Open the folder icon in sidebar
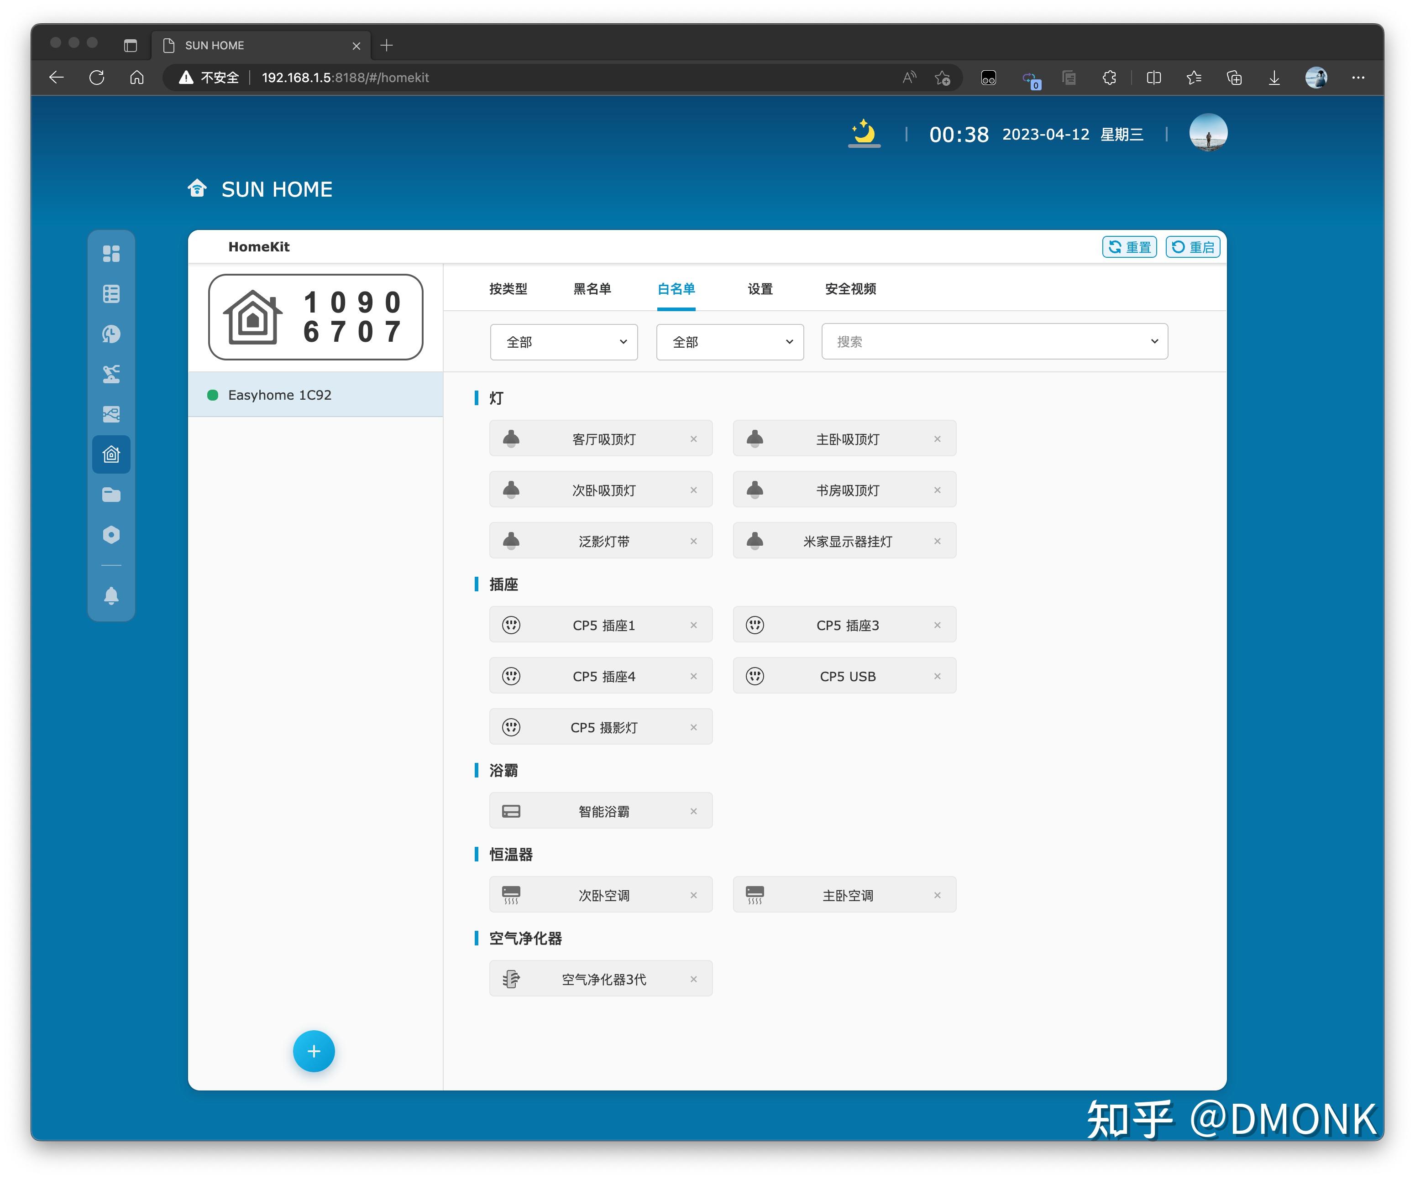The width and height of the screenshot is (1415, 1179). pos(111,495)
